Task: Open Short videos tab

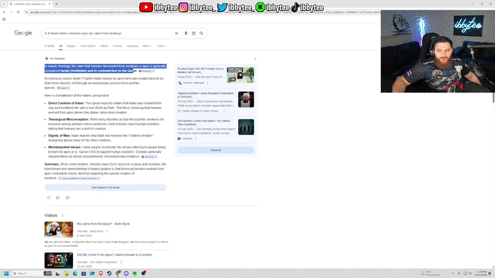Action: [x=88, y=46]
